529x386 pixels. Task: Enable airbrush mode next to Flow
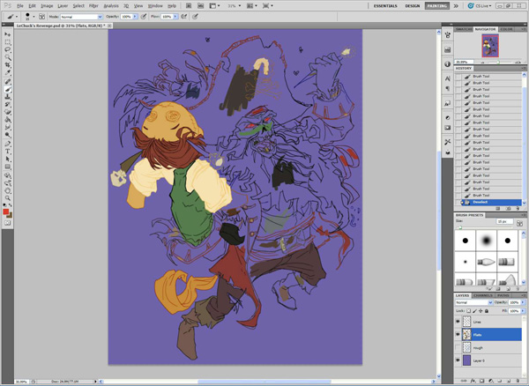point(184,16)
